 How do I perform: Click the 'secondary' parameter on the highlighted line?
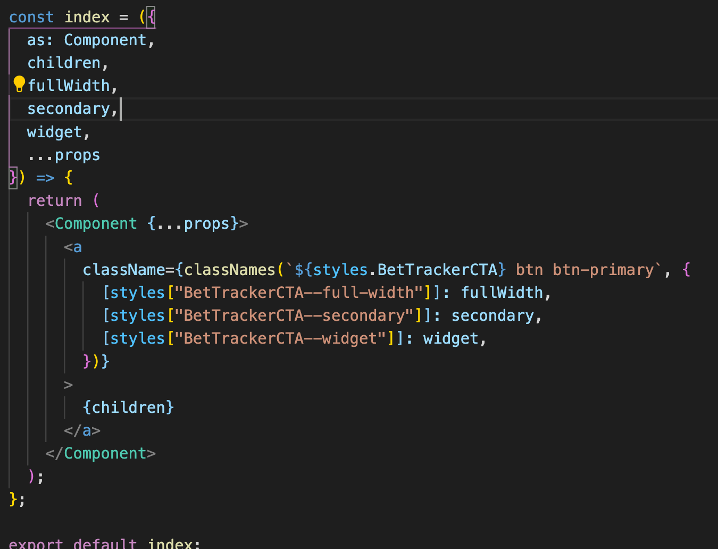pos(69,109)
